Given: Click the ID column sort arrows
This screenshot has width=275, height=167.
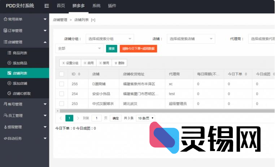Looking at the screenshot, I should 79,74.
